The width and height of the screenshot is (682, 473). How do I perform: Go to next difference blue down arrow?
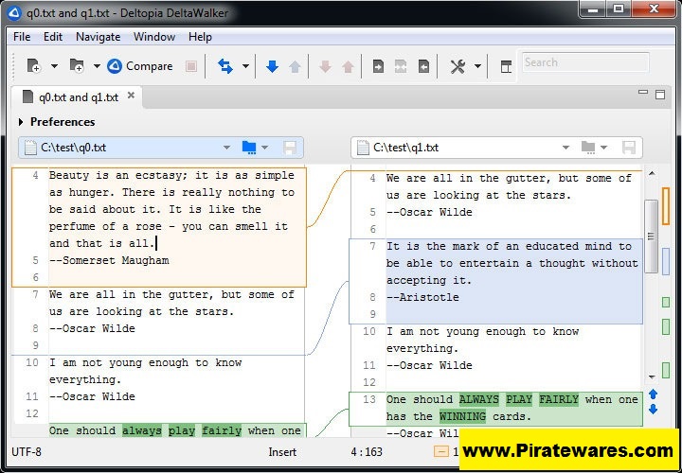(x=272, y=66)
